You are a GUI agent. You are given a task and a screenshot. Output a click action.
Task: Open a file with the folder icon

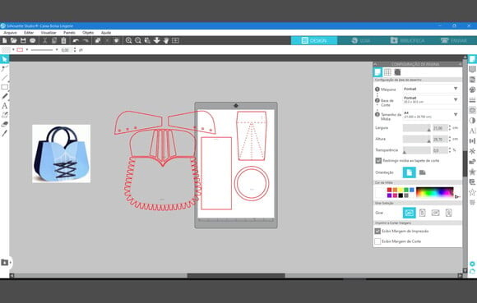coord(14,40)
